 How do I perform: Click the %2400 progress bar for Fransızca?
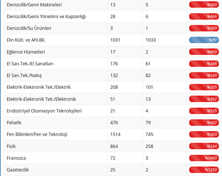click(x=205, y=158)
